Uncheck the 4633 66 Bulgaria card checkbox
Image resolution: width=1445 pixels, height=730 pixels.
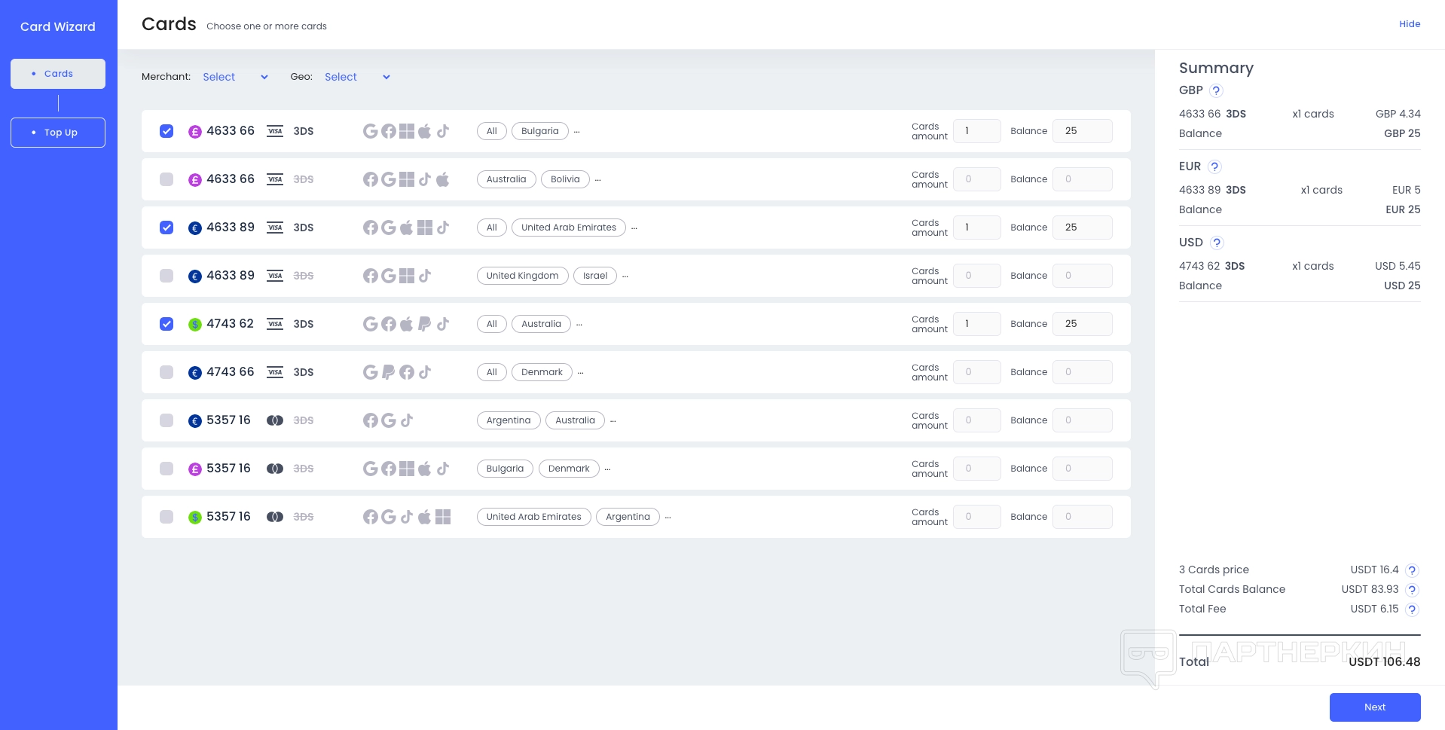click(x=166, y=131)
